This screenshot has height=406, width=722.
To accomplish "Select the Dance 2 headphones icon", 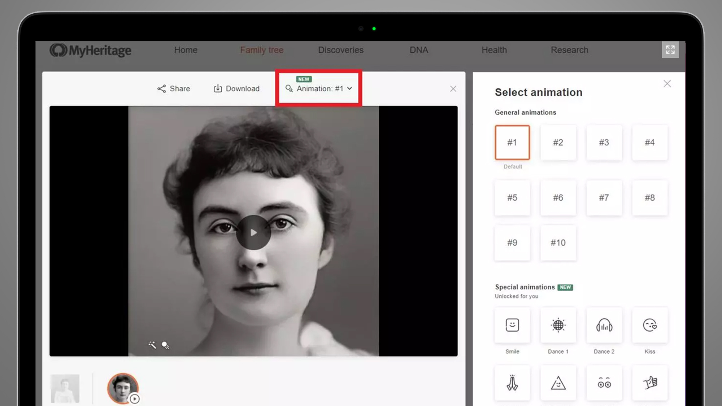I will coord(604,325).
